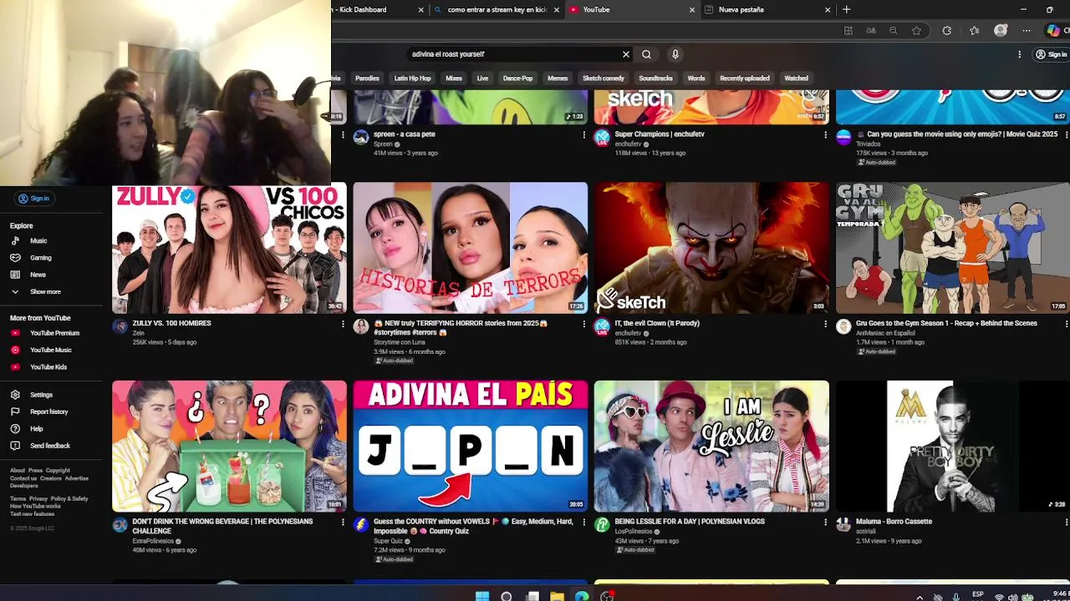
Task: Open 'Gru Goes to the Gym Season 1' title
Action: (x=945, y=323)
